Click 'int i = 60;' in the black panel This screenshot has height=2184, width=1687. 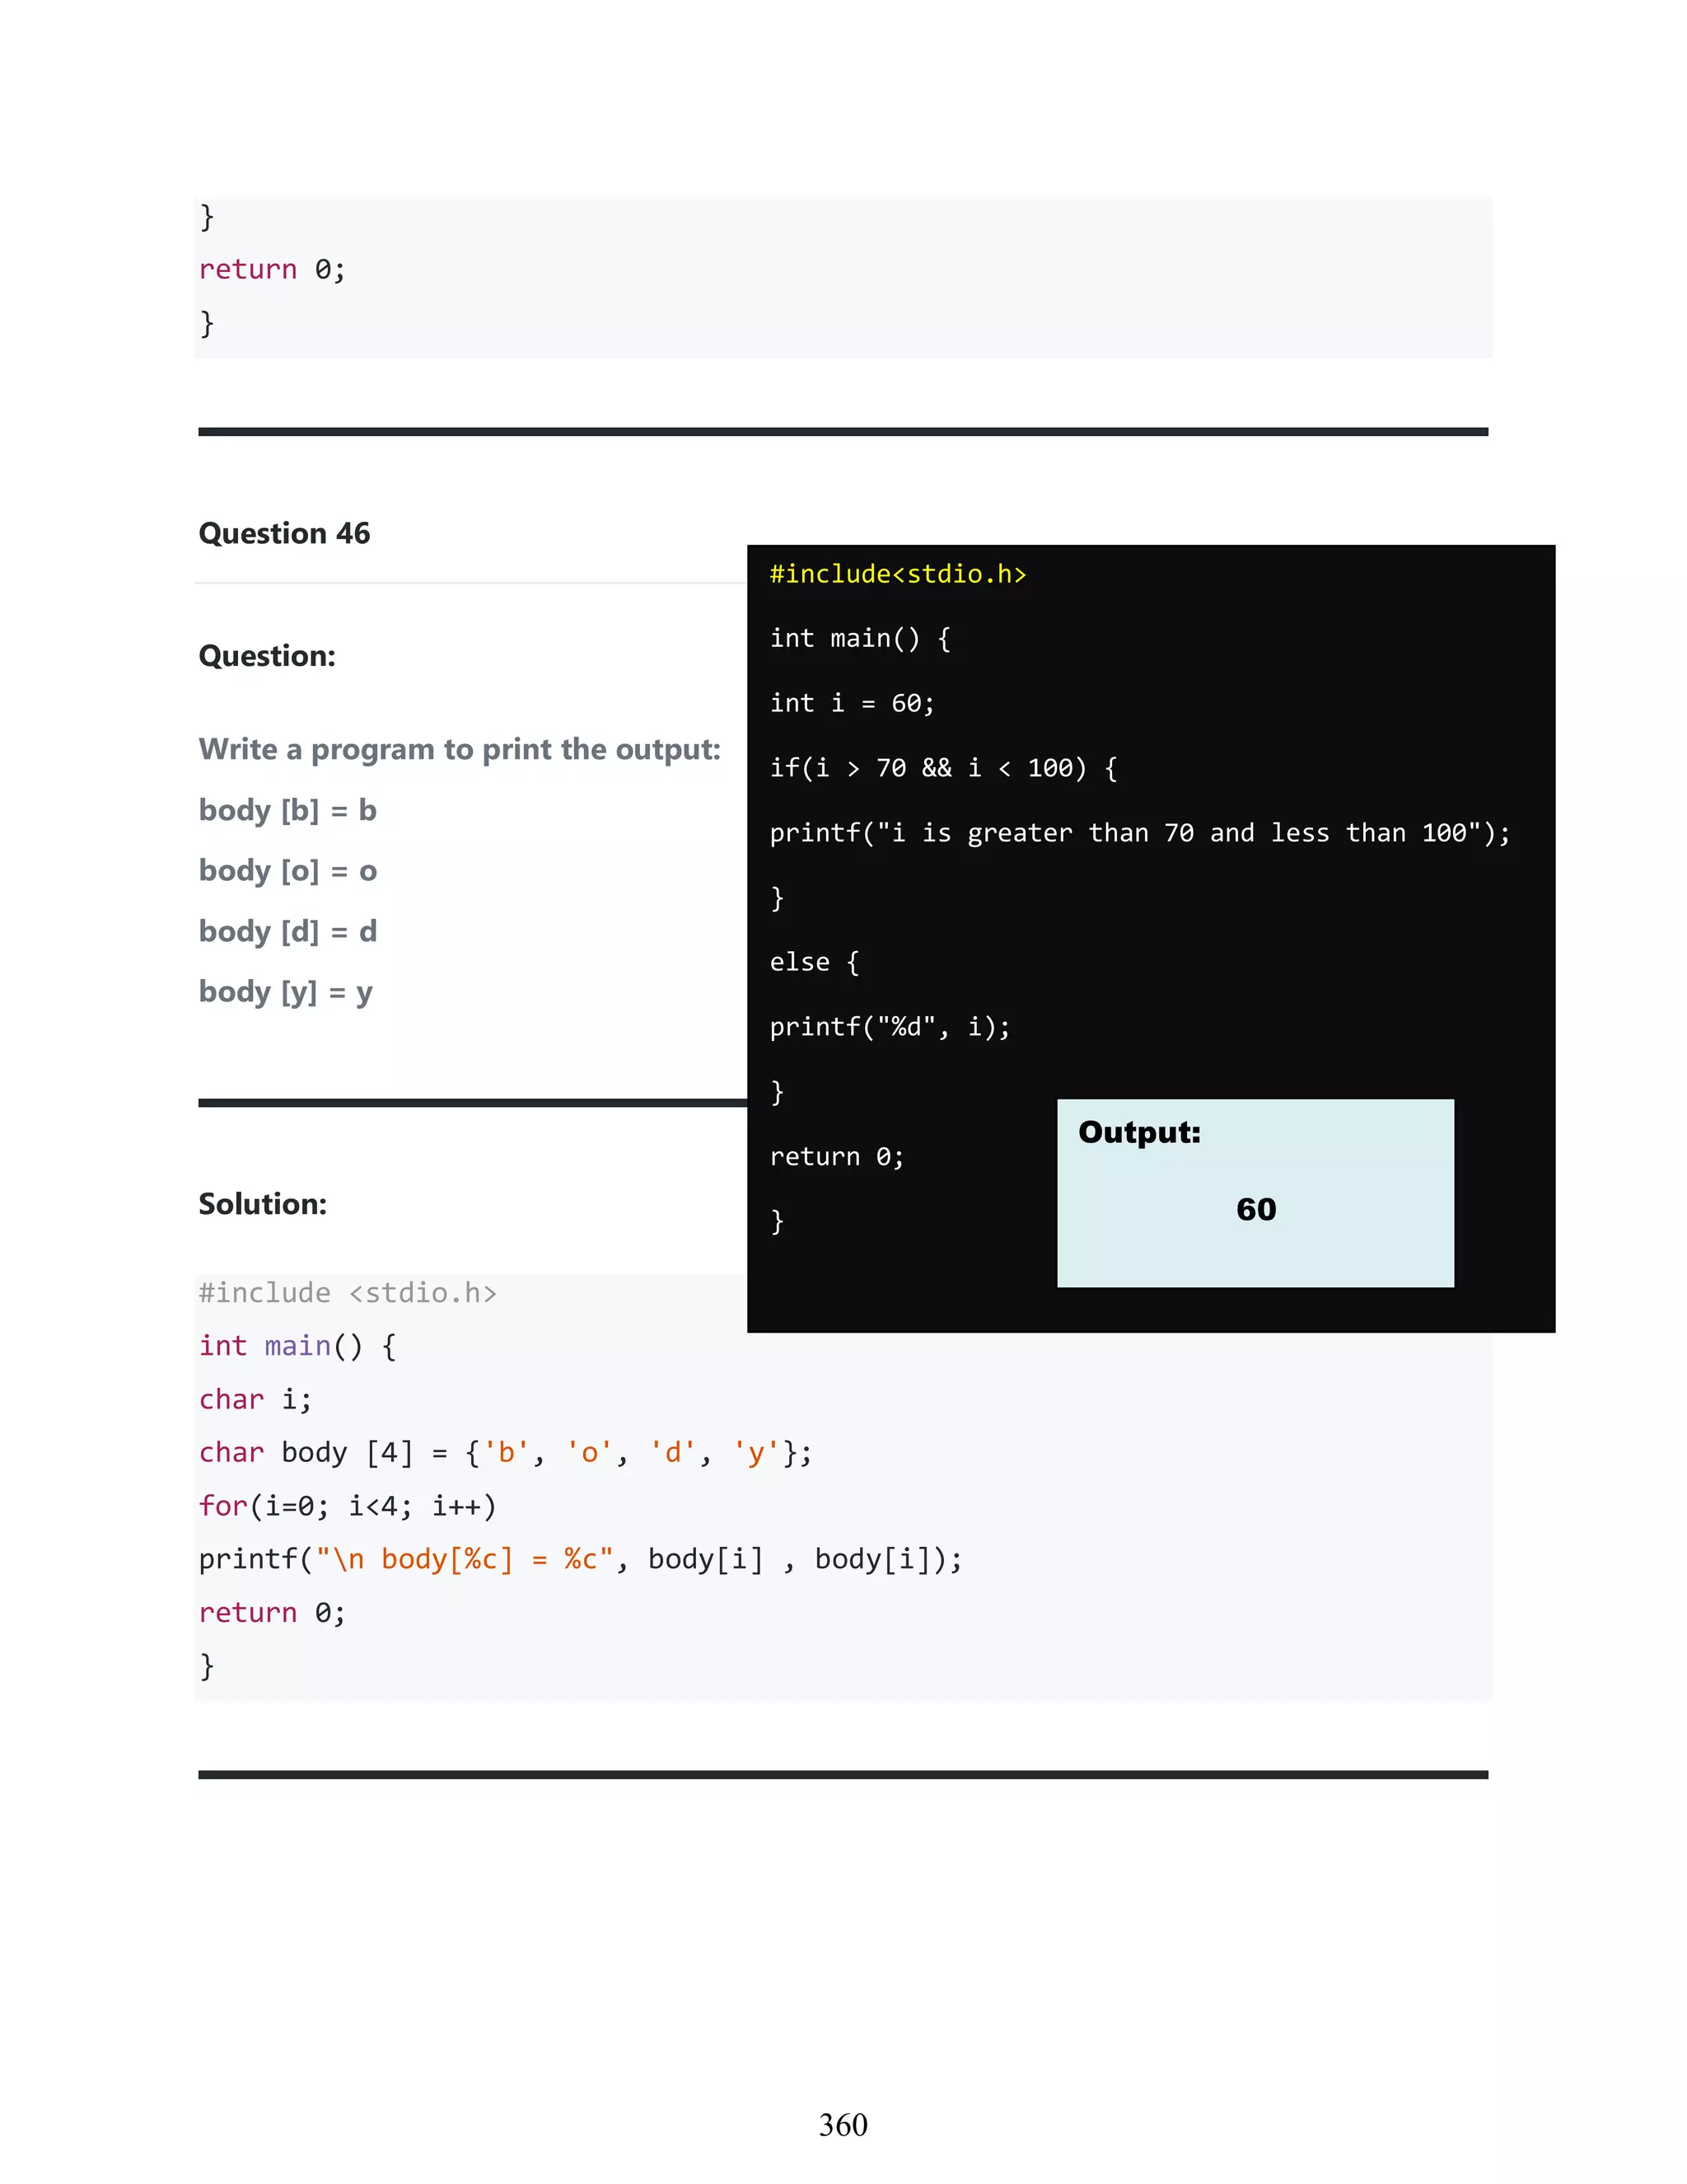tap(853, 704)
